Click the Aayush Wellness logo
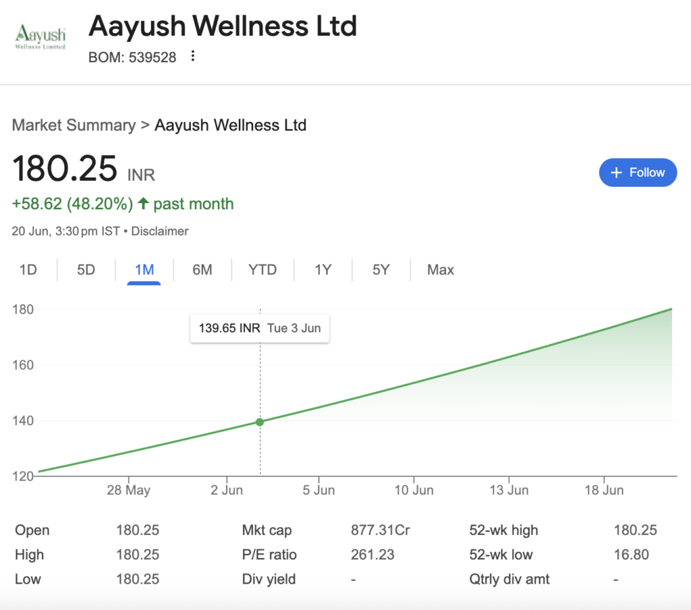The height and width of the screenshot is (610, 691). tap(40, 36)
